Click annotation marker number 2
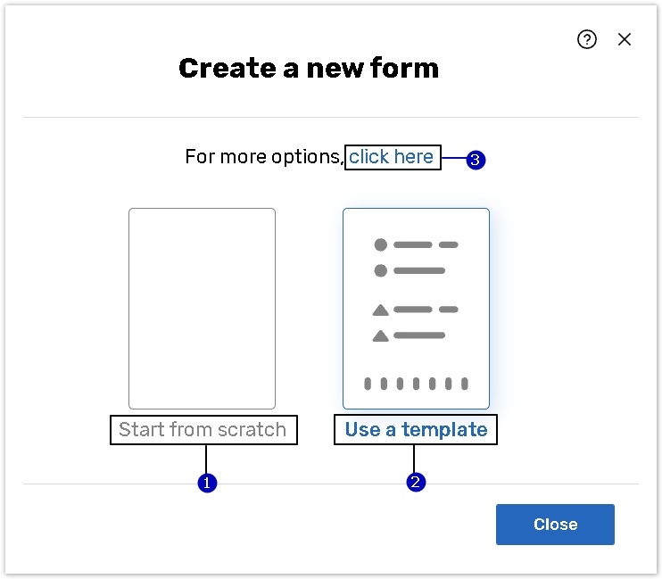Screen dimensions: 662x579 (x=416, y=483)
